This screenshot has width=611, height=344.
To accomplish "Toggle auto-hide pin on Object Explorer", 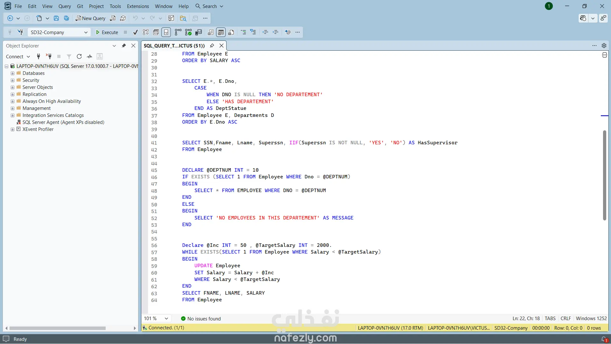I will tap(124, 46).
